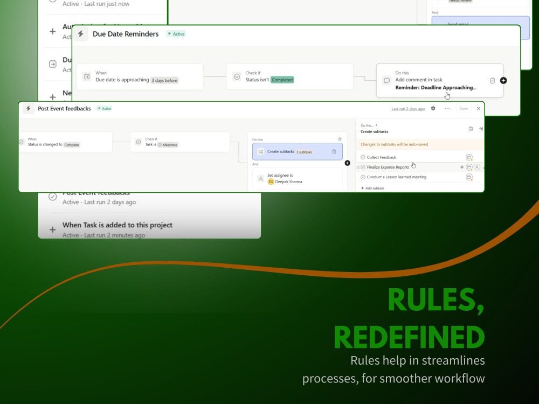Click the Check if dropdown circle icon

click(x=237, y=76)
